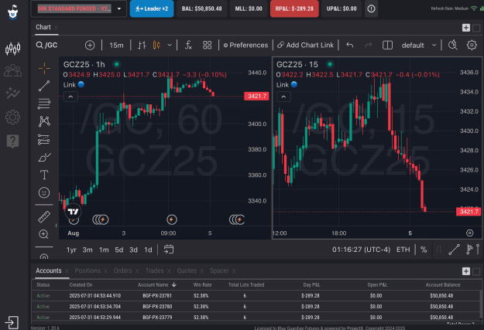Switch to the Quotes tab
Viewport: 484px width, 330px height.
(x=187, y=270)
